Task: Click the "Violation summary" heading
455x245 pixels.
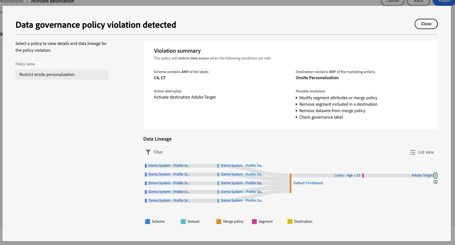Action: click(177, 51)
